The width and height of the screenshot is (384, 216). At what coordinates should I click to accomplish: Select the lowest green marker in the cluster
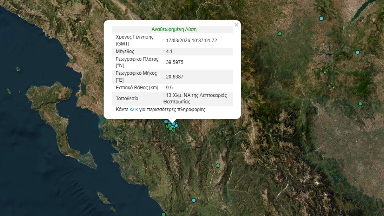pyautogui.click(x=173, y=130)
